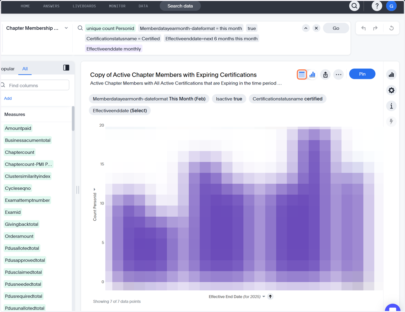
Task: Open the Count Personid y-axis menu
Action: pyautogui.click(x=94, y=189)
